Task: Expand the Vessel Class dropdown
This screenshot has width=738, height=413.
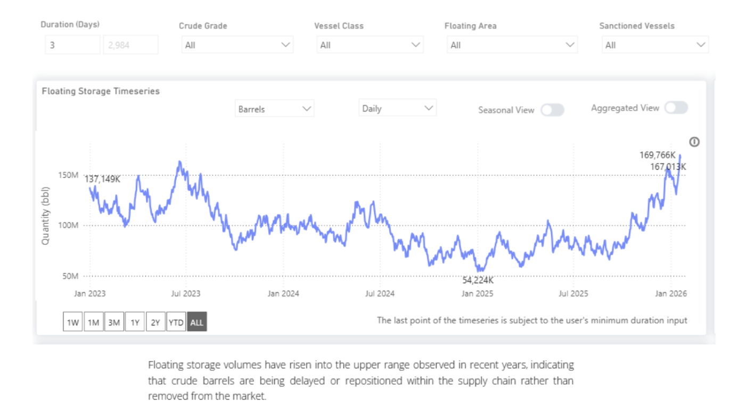Action: click(370, 45)
